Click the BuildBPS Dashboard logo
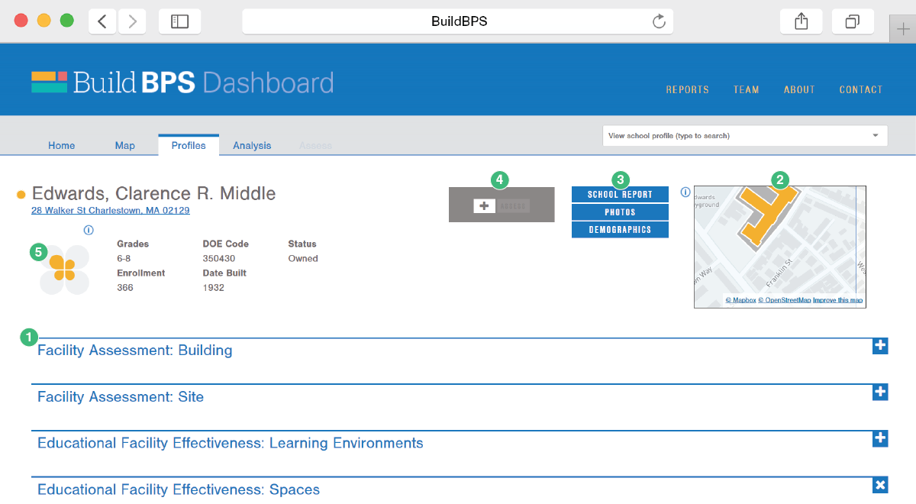The height and width of the screenshot is (504, 916). tap(182, 82)
